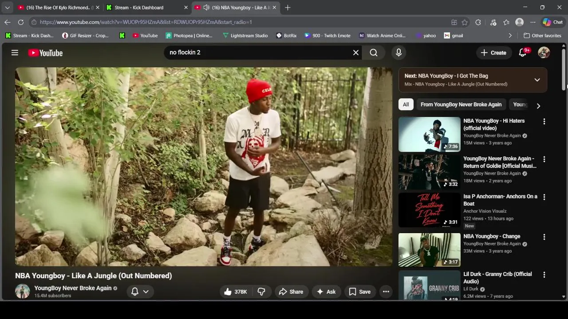Select From YoungBoy Never Broke Again chip
The width and height of the screenshot is (568, 319).
coord(461,105)
